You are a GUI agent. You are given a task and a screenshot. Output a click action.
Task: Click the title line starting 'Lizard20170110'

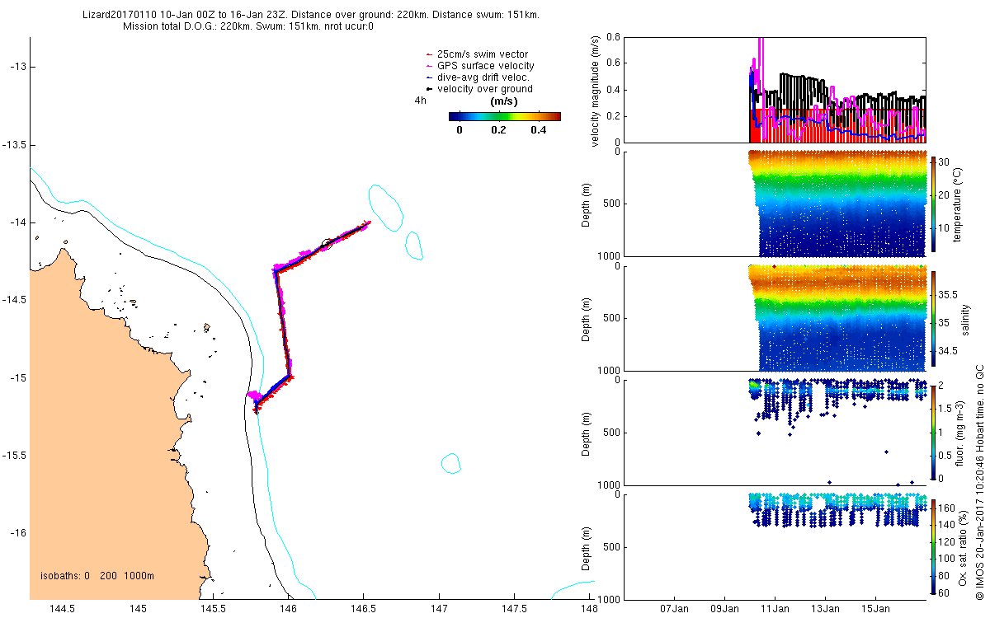point(312,16)
